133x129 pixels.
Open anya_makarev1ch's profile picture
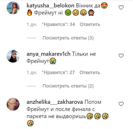point(13,56)
